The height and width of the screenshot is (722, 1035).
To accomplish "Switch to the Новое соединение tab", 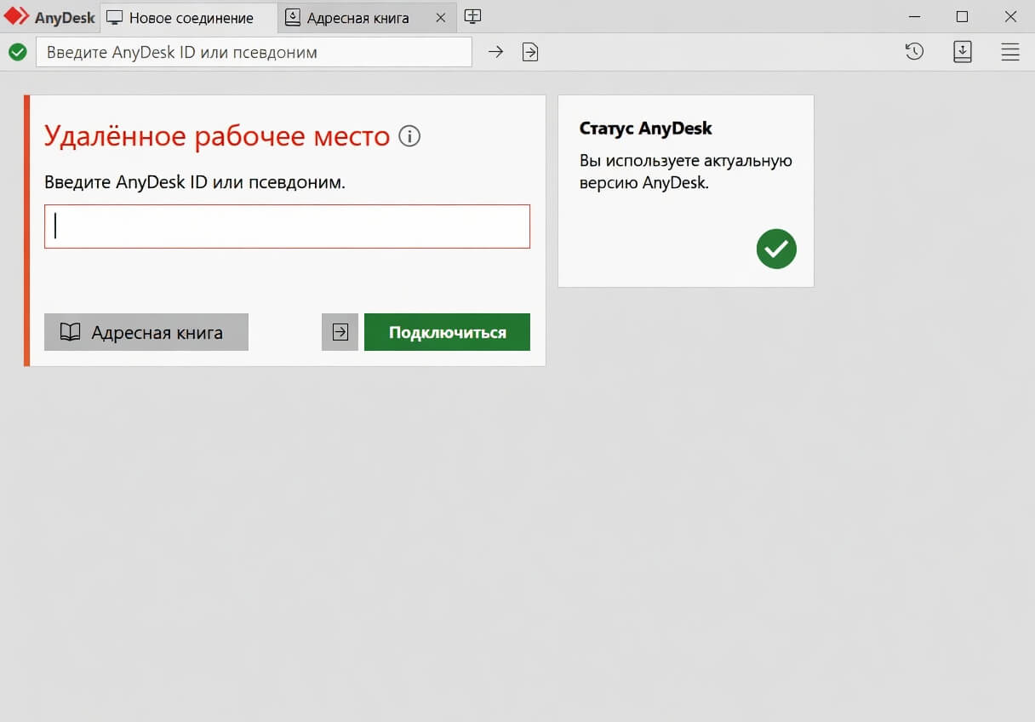I will click(189, 17).
